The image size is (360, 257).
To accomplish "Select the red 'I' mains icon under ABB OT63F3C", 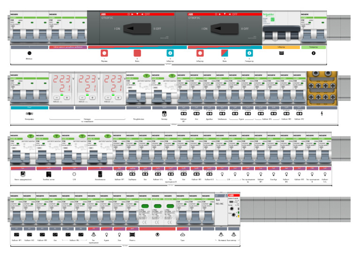I will [104, 53].
